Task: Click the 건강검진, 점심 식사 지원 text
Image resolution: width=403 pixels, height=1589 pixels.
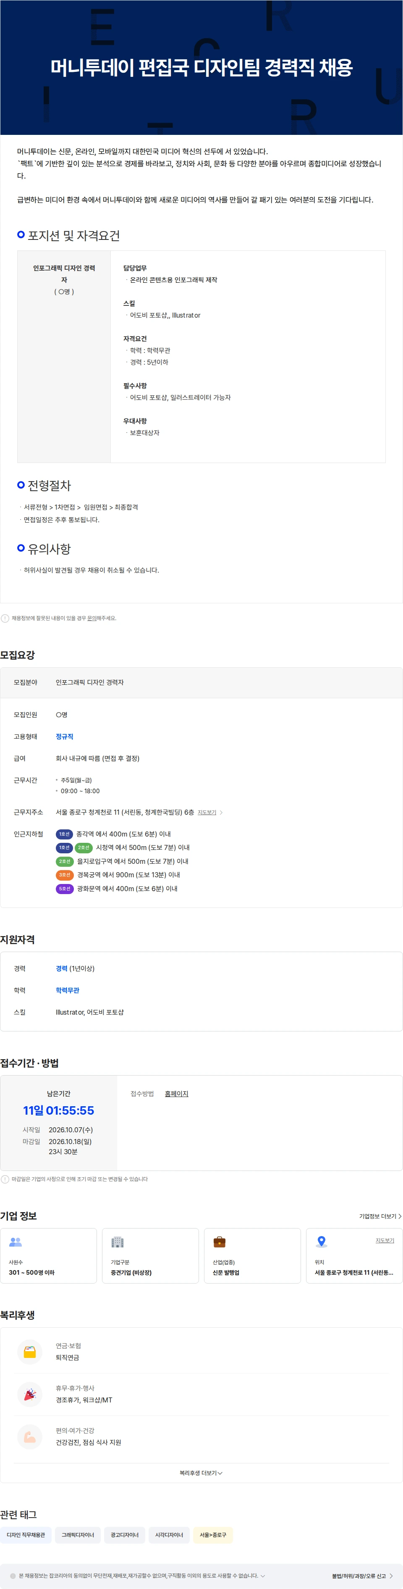Action: [88, 1443]
